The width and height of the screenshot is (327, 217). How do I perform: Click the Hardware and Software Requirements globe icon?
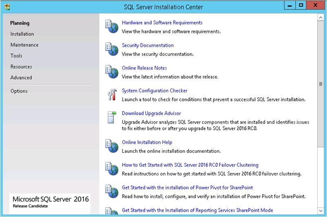click(112, 26)
